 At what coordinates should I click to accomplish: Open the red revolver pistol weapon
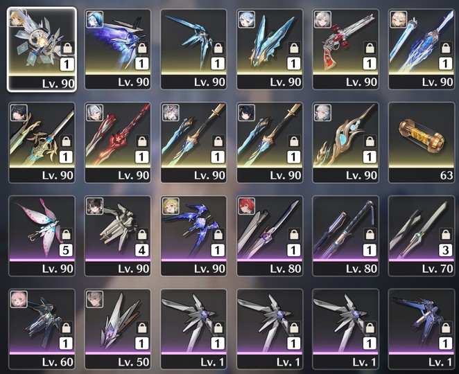click(x=346, y=49)
